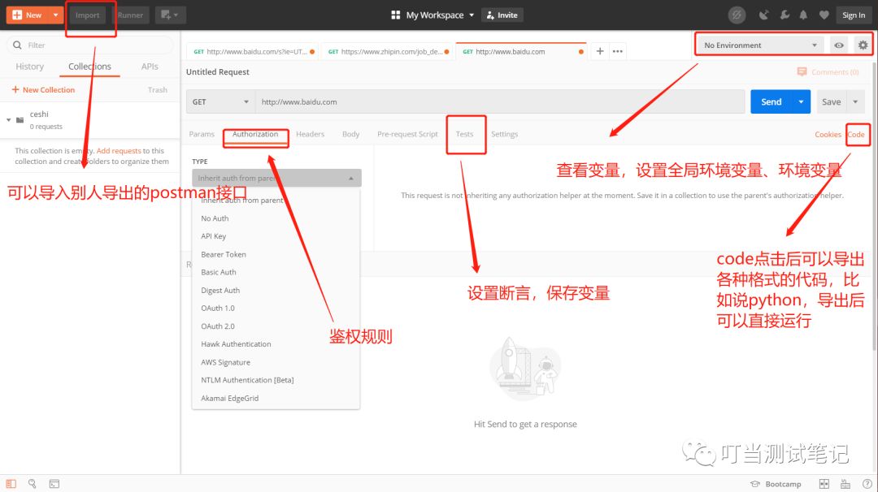Click the Comments speech bubble icon
878x492 pixels.
[802, 71]
